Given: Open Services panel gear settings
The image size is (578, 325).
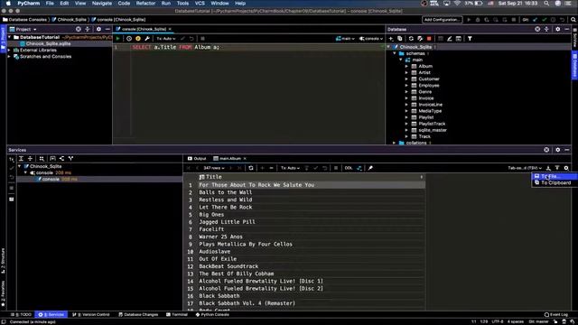Looking at the screenshot, I should [x=558, y=150].
